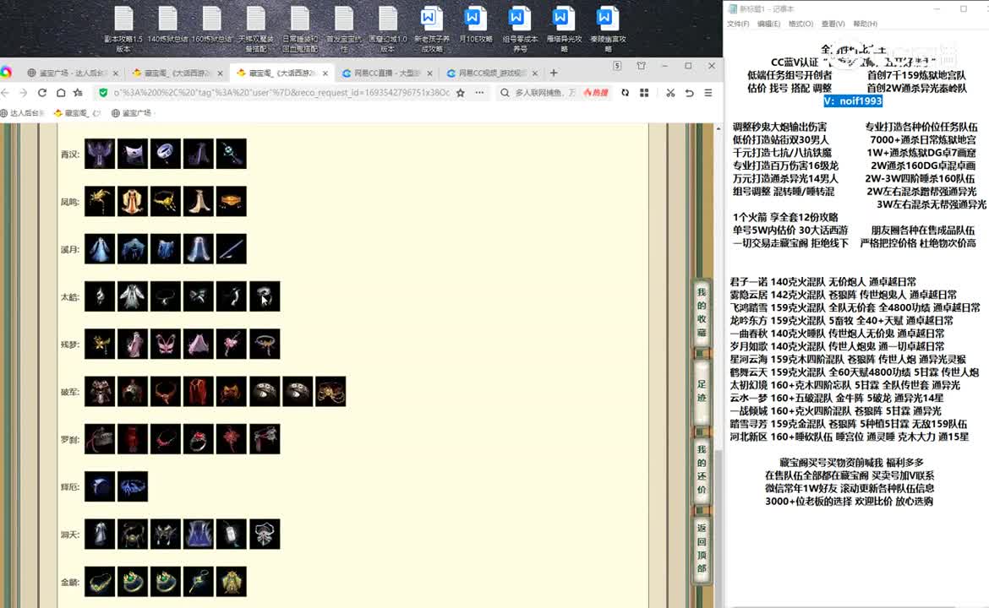Open 达人后台 bookmark

point(23,113)
